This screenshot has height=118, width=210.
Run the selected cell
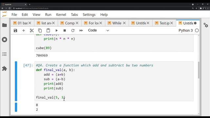pyautogui.click(x=56, y=30)
